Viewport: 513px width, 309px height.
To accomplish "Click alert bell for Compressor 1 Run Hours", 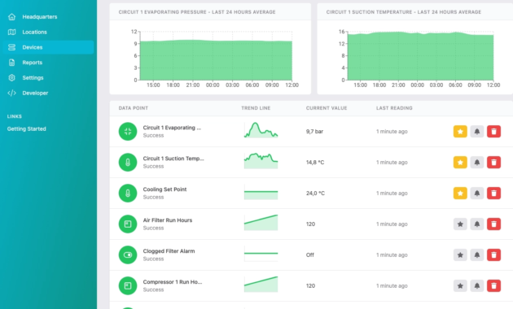I will (x=477, y=285).
